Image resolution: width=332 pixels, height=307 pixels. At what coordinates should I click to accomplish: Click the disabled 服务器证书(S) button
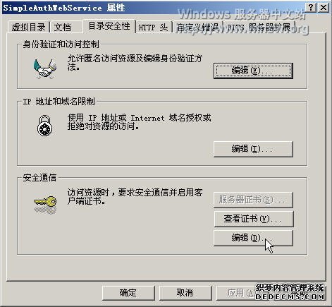(253, 200)
